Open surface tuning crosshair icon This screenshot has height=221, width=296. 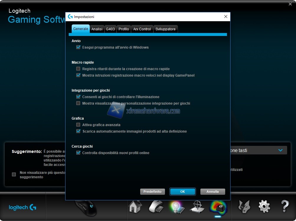click(197, 207)
